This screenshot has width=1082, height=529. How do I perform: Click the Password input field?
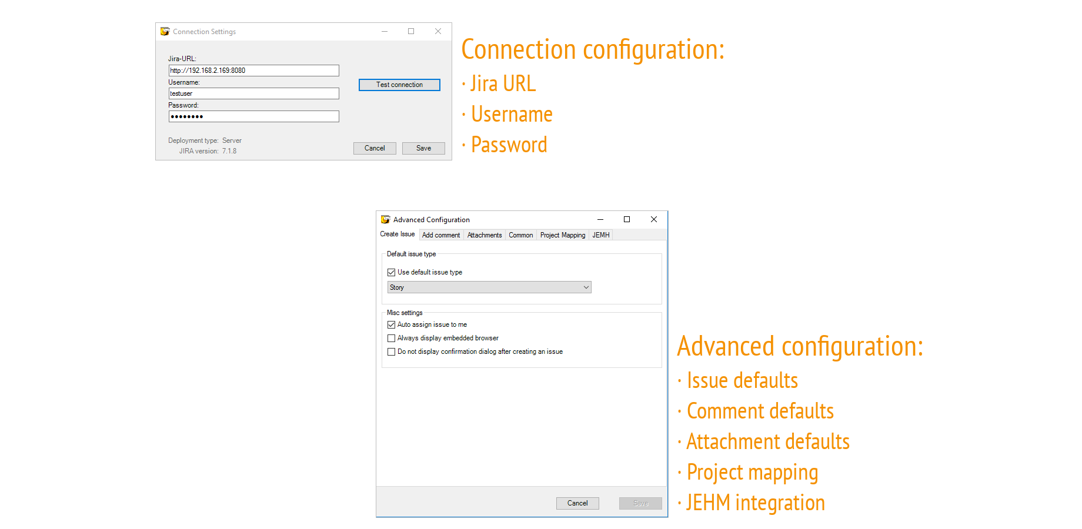click(x=253, y=116)
